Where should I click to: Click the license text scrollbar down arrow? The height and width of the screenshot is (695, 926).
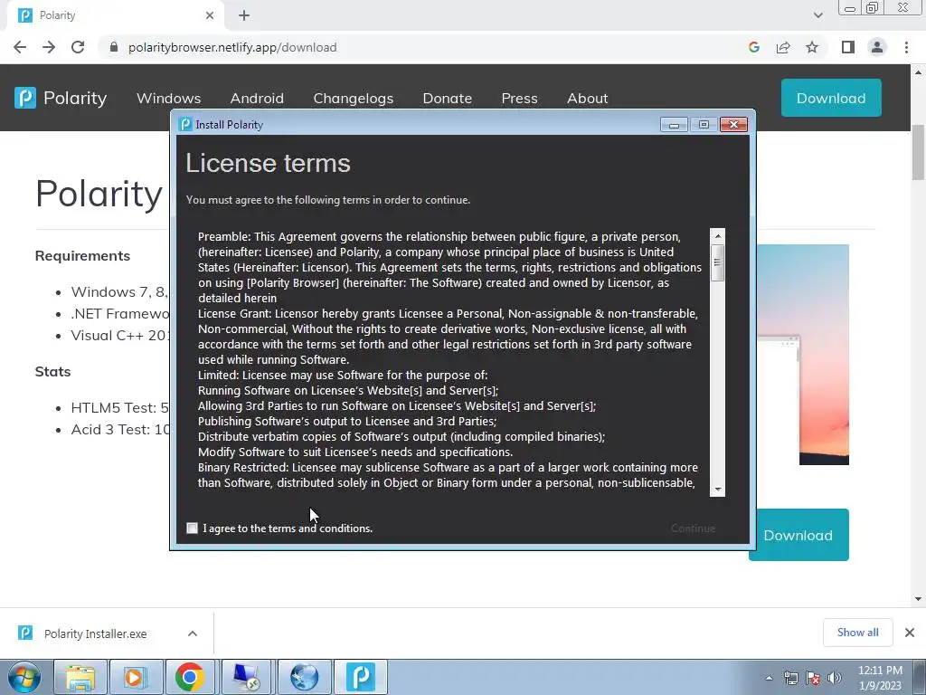tap(717, 489)
